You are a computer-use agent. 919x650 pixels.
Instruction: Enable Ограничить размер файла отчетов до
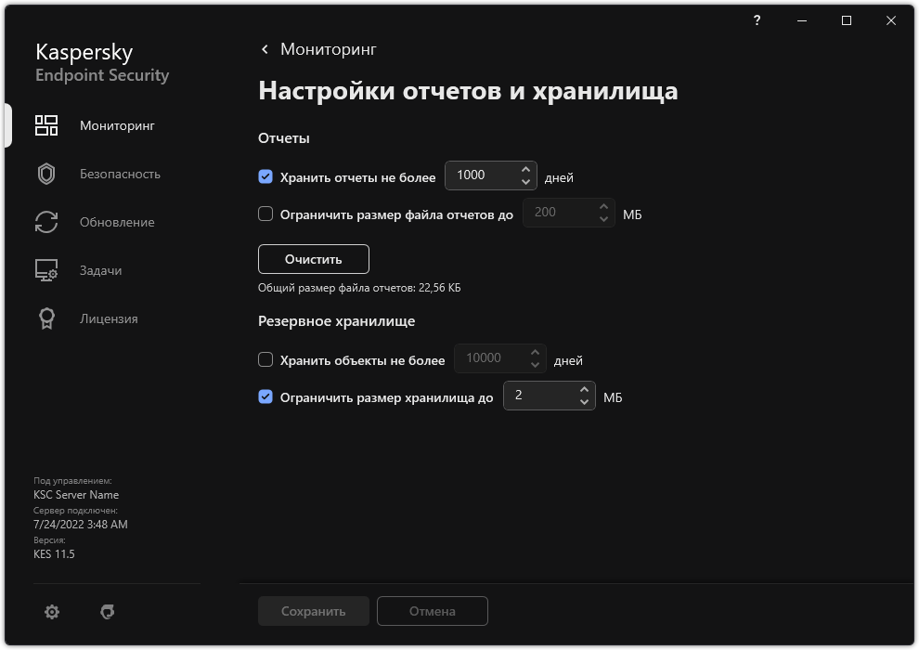[266, 213]
